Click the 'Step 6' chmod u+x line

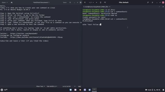41,22
